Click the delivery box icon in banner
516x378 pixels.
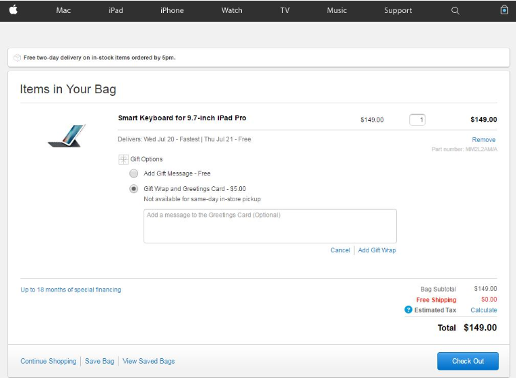[x=17, y=58]
